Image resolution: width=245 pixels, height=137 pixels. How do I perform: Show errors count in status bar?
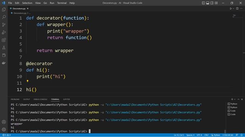click(4, 135)
